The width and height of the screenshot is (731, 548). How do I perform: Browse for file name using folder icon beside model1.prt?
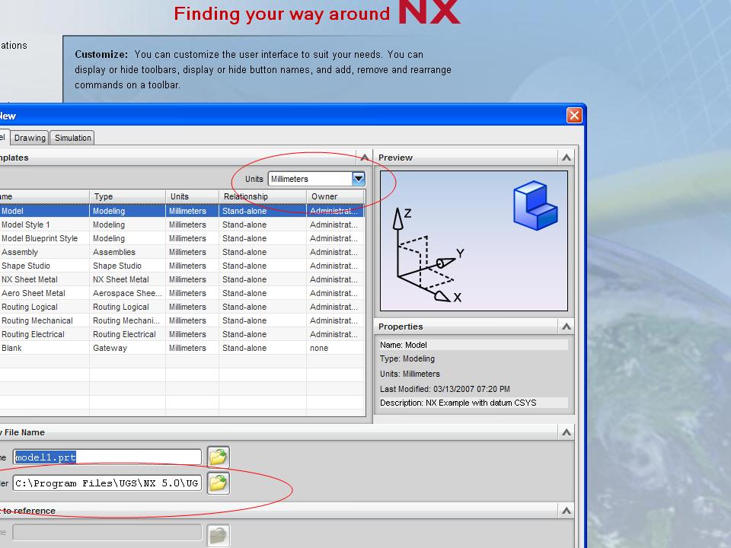(x=219, y=457)
